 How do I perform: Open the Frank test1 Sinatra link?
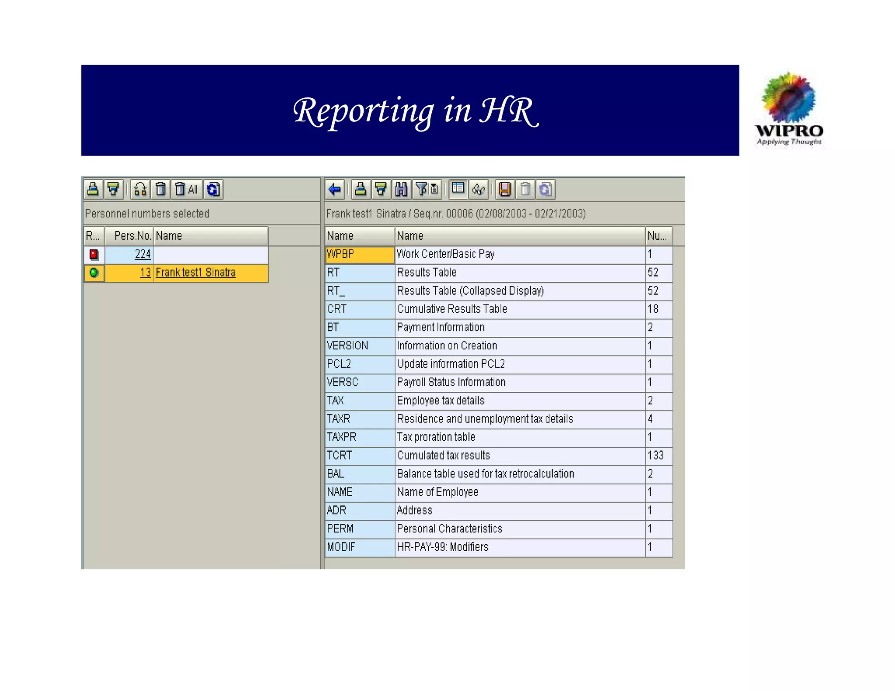tap(195, 273)
